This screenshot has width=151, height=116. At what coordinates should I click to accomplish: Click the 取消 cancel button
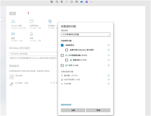[x=98, y=110]
